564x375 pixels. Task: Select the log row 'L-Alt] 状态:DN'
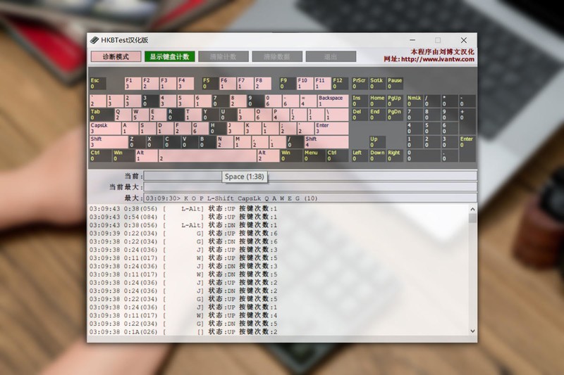183,225
